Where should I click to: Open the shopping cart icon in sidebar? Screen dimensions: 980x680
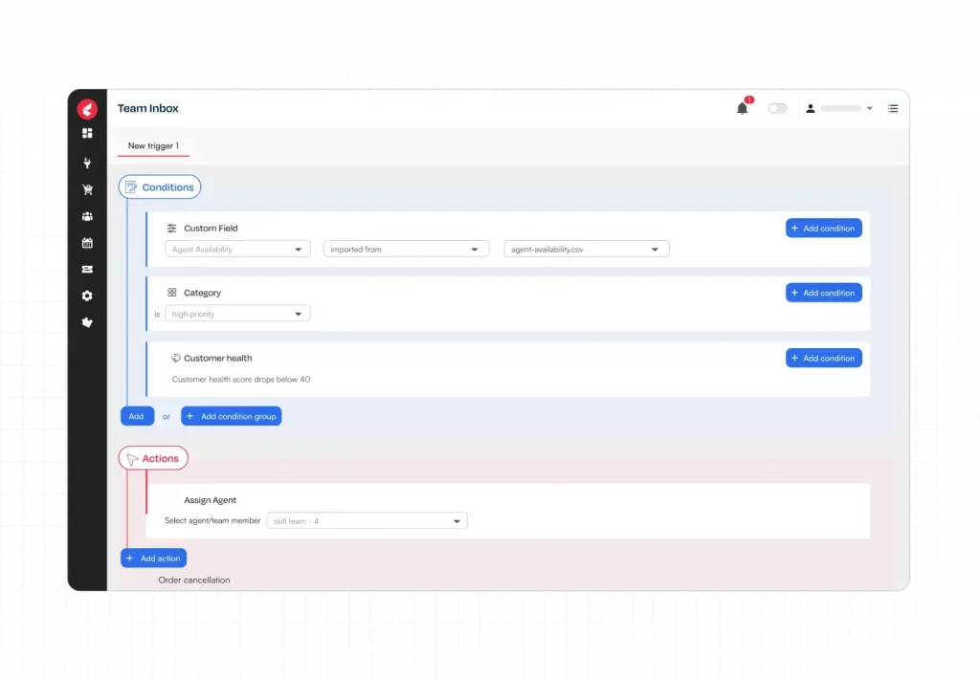tap(87, 189)
